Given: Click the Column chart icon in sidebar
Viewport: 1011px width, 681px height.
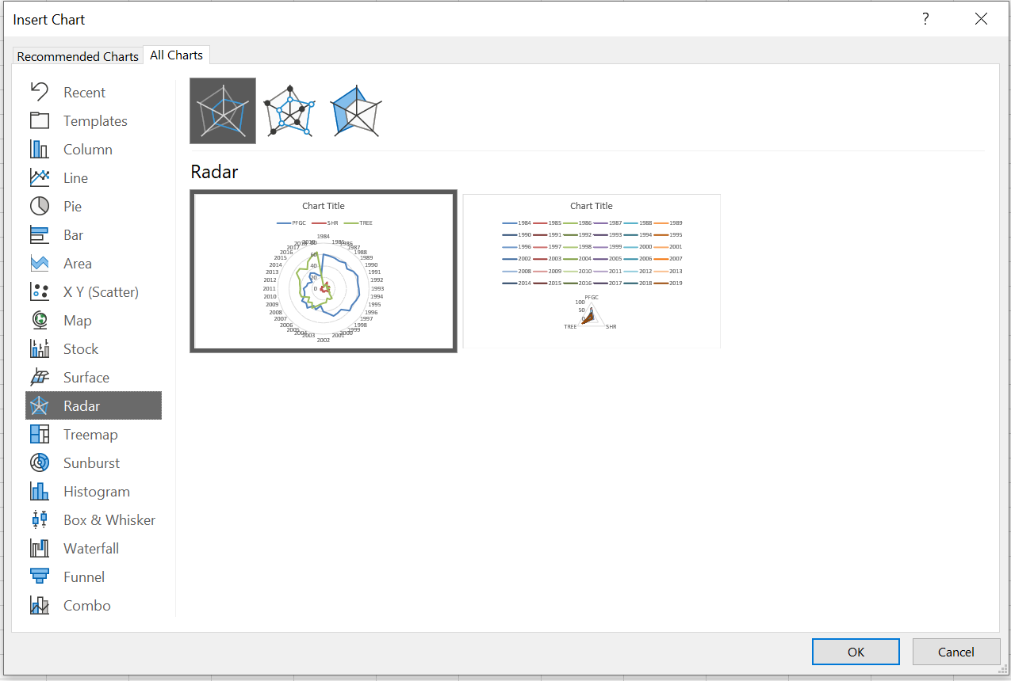Looking at the screenshot, I should (x=40, y=150).
